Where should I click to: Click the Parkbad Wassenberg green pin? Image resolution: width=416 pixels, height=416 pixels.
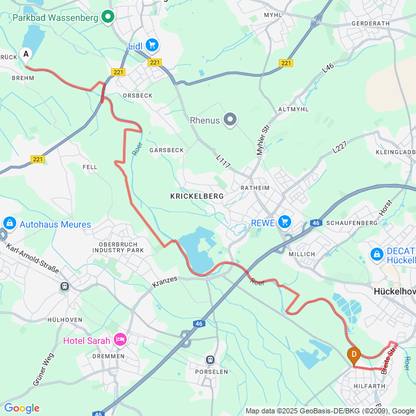(108, 17)
